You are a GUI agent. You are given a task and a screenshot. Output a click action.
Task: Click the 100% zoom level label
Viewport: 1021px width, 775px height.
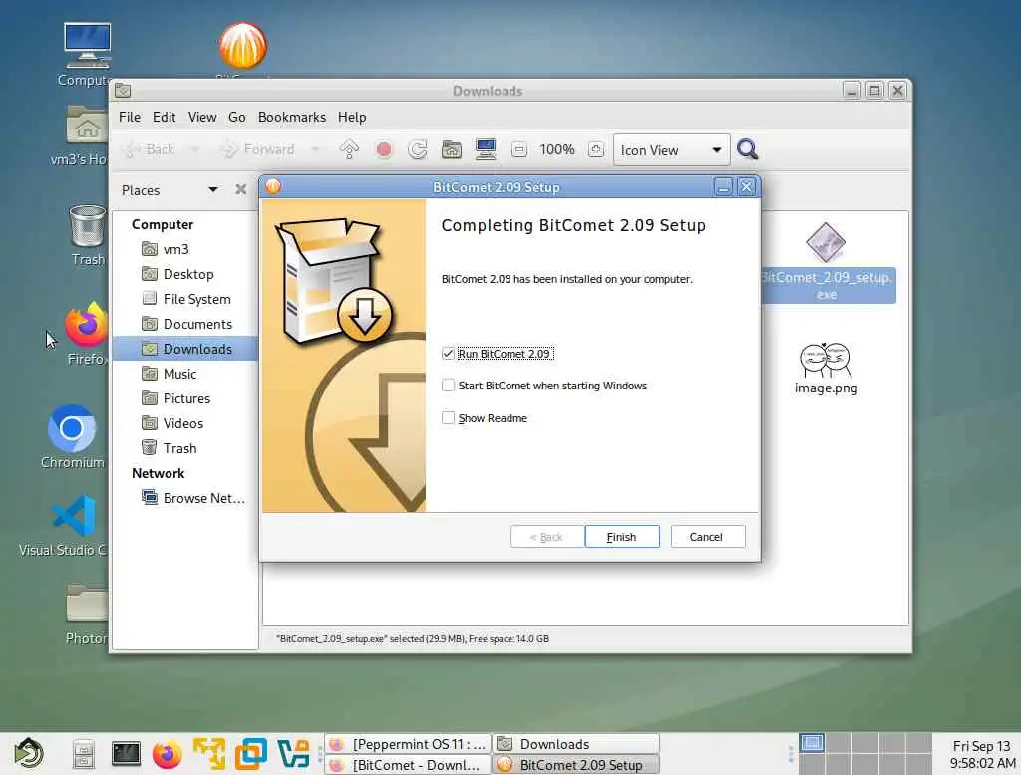pos(557,150)
